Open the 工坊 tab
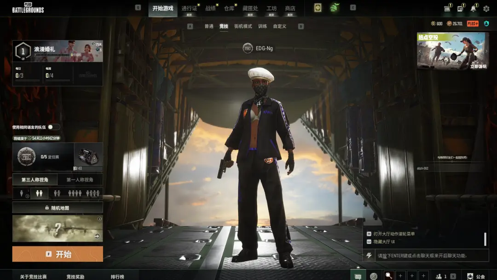 pyautogui.click(x=272, y=9)
